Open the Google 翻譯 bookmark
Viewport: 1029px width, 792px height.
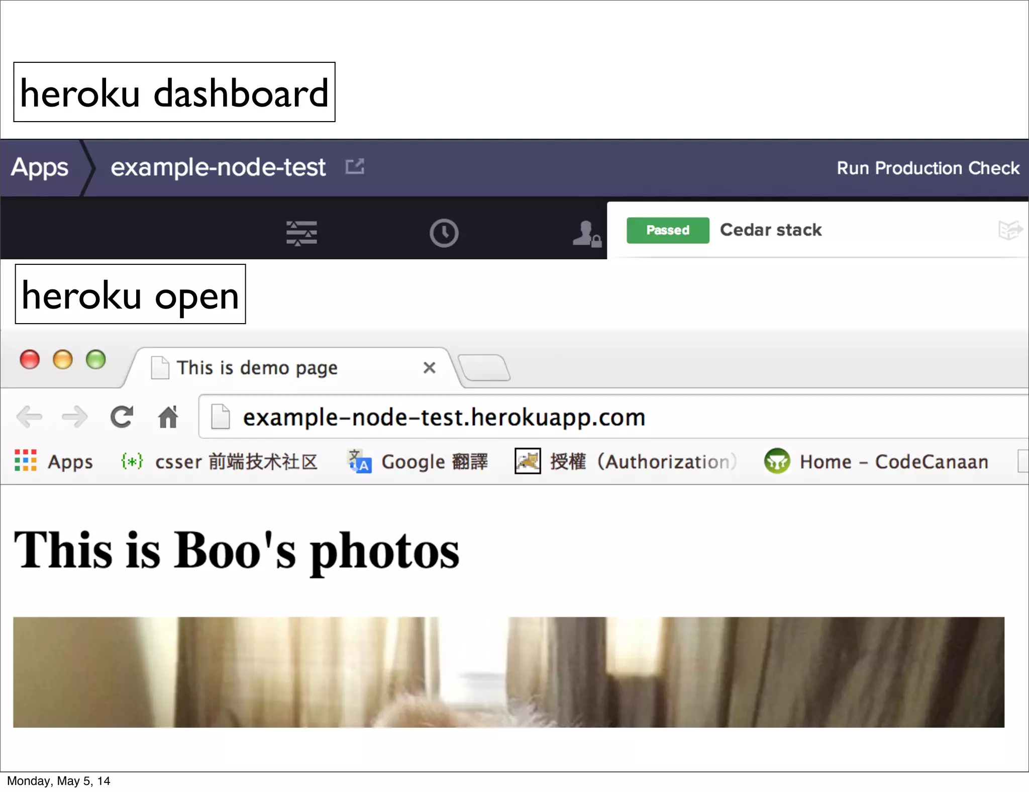[x=418, y=461]
